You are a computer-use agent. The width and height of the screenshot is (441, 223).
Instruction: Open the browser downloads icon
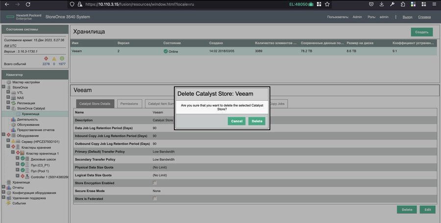(x=382, y=4)
